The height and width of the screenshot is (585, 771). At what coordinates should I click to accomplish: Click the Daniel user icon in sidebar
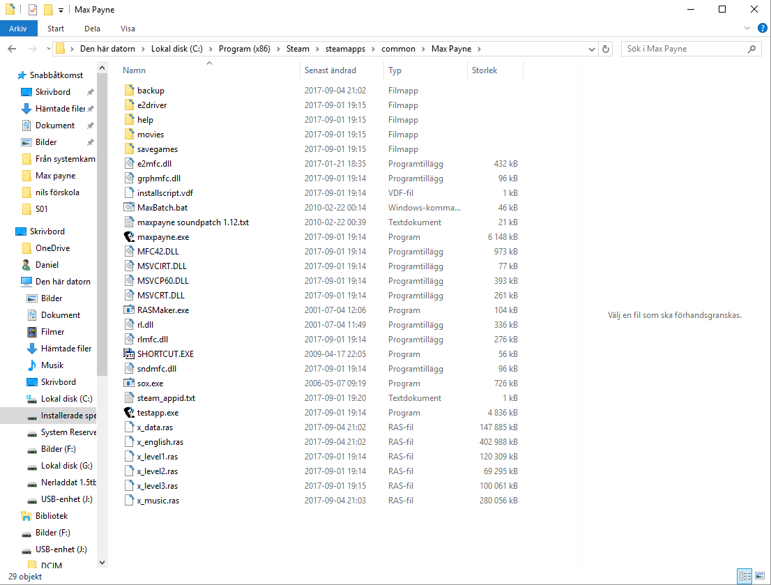coord(26,265)
